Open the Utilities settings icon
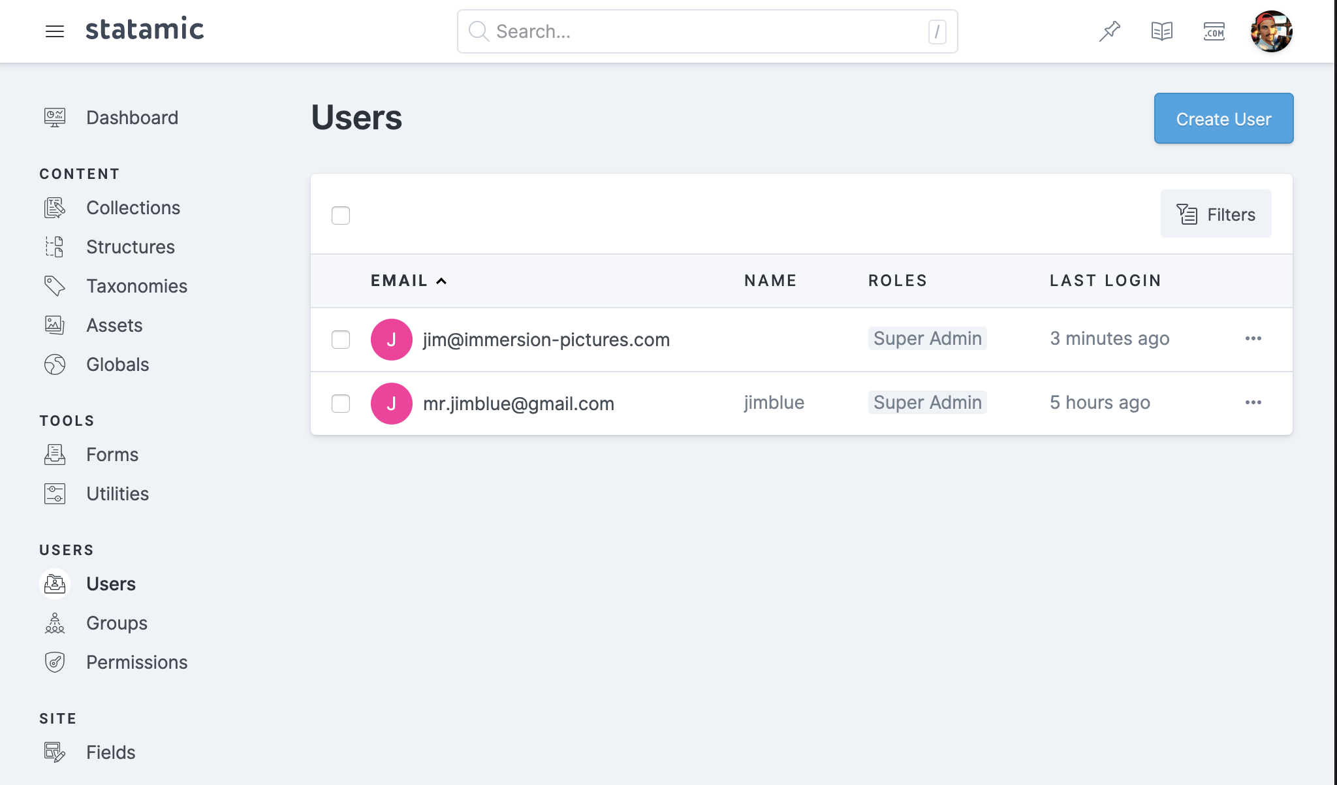This screenshot has height=785, width=1337. 55,493
